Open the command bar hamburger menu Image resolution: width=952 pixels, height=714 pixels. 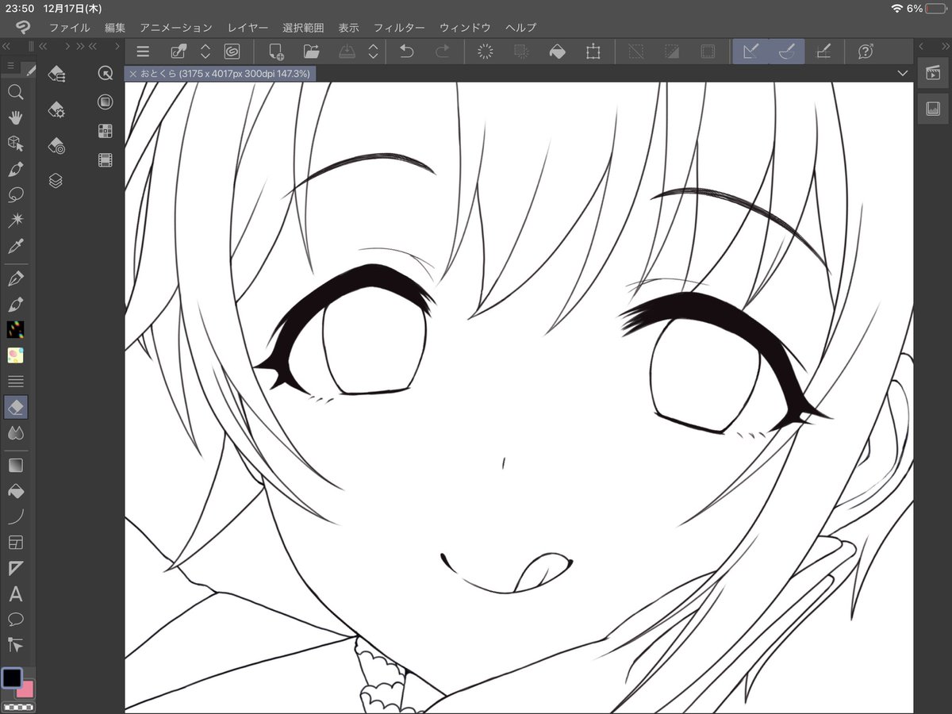click(x=143, y=52)
